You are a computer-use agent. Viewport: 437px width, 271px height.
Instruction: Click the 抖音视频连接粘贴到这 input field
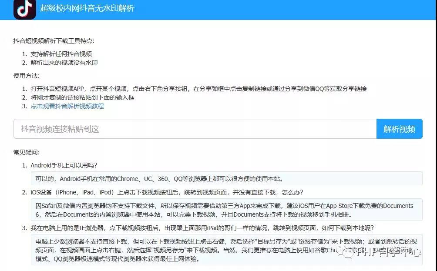click(195, 129)
